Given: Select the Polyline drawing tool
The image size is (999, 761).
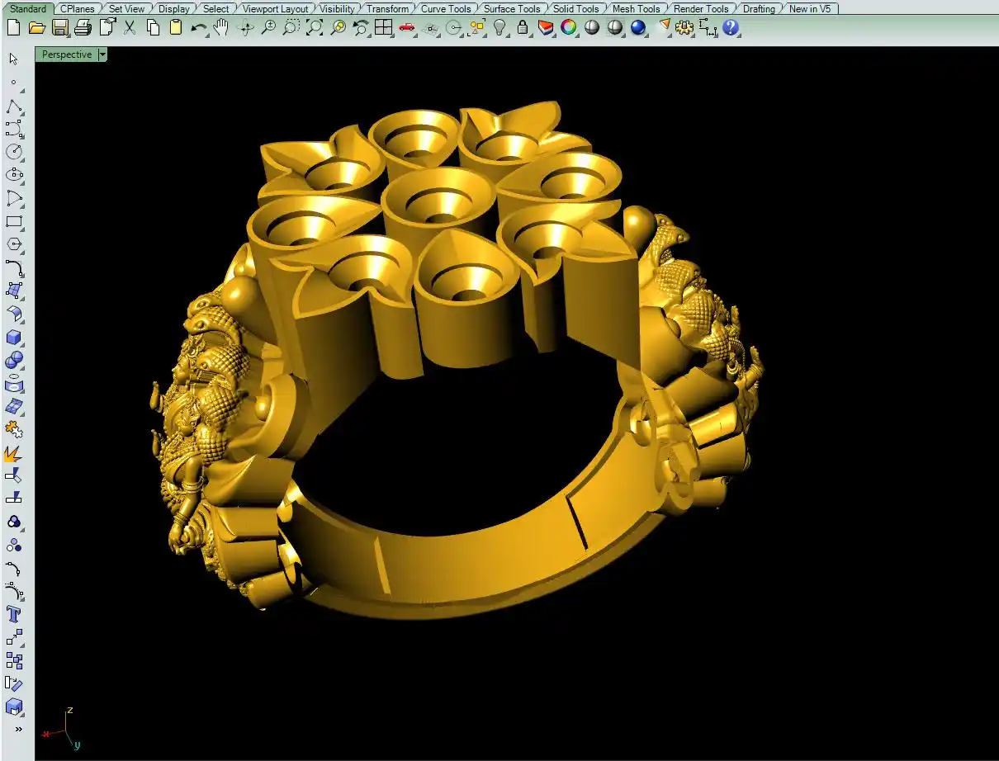Looking at the screenshot, I should click(14, 106).
